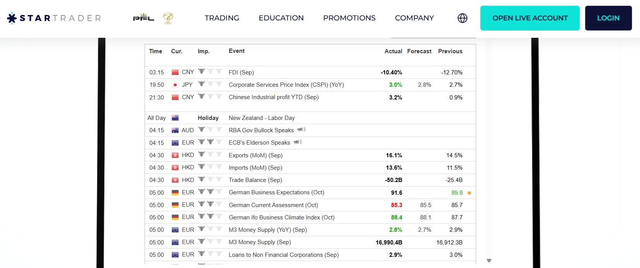Viewport: 640px width, 268px height.
Task: Click bull importance icons for FDI (Sep)
Action: click(210, 71)
